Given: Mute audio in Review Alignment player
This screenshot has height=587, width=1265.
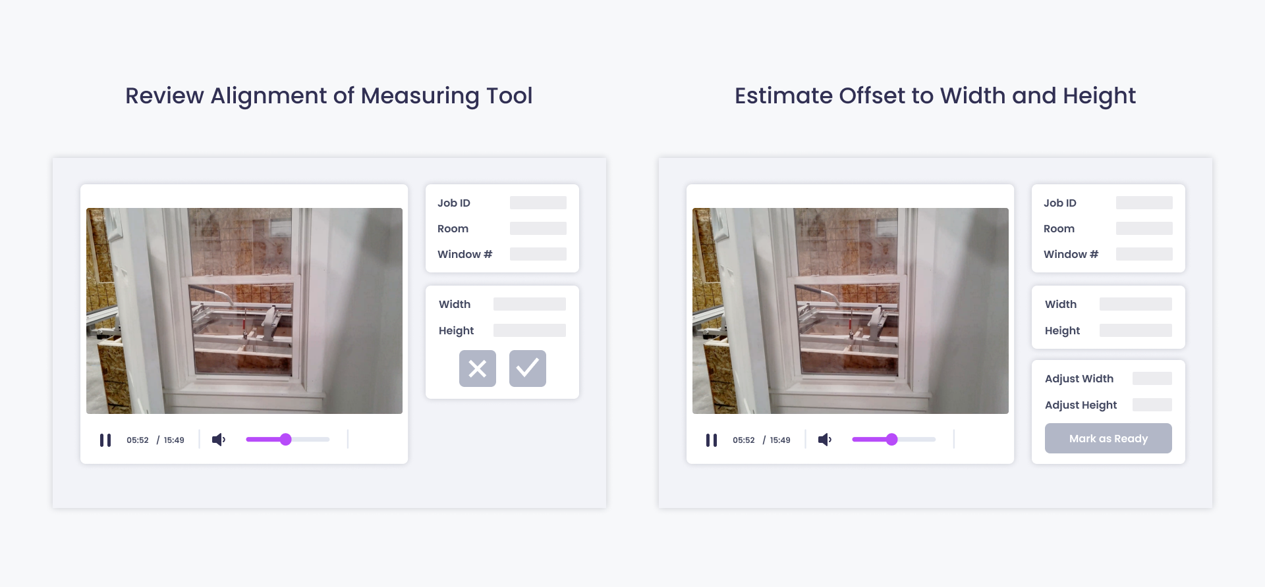Looking at the screenshot, I should (x=219, y=440).
